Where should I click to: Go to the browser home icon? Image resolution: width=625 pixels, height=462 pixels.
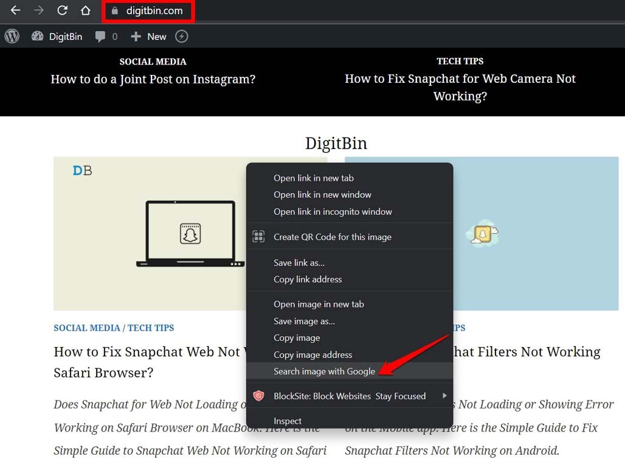point(86,10)
